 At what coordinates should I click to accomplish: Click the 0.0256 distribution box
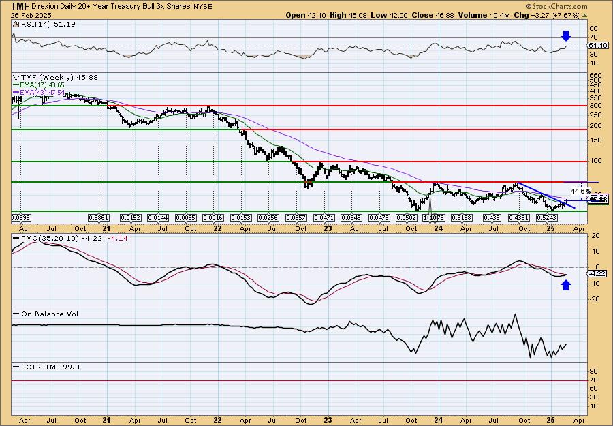pyautogui.click(x=268, y=217)
